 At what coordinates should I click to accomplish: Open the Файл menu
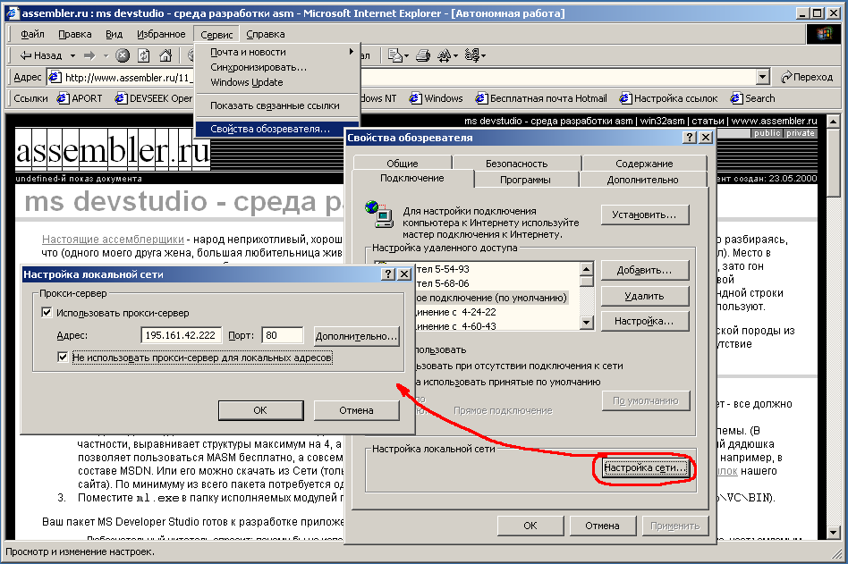32,34
